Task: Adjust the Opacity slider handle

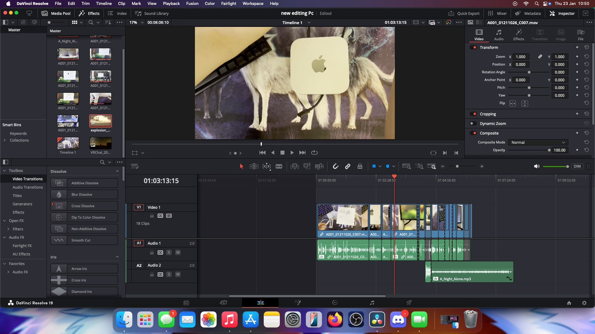Action: point(549,150)
